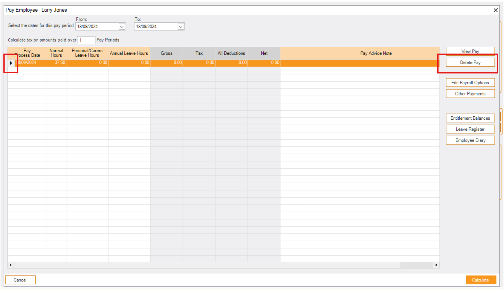The width and height of the screenshot is (504, 290).
Task: Edit the Pay Periods number field
Action: (x=86, y=40)
